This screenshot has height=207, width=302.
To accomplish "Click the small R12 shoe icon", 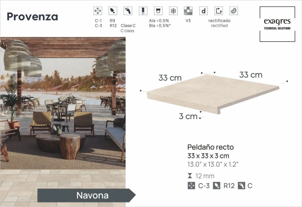I will tap(216, 186).
